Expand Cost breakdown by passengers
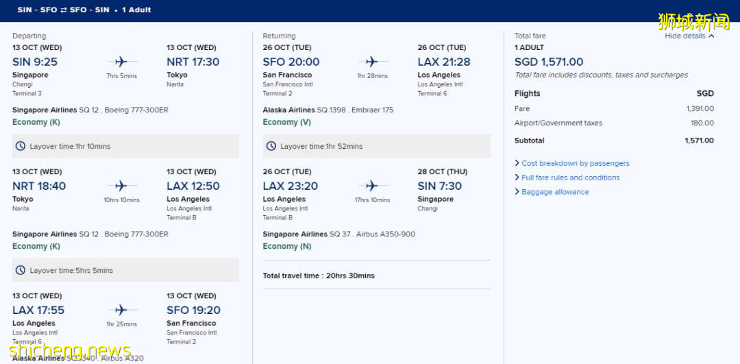Image resolution: width=740 pixels, height=364 pixels. pyautogui.click(x=575, y=163)
